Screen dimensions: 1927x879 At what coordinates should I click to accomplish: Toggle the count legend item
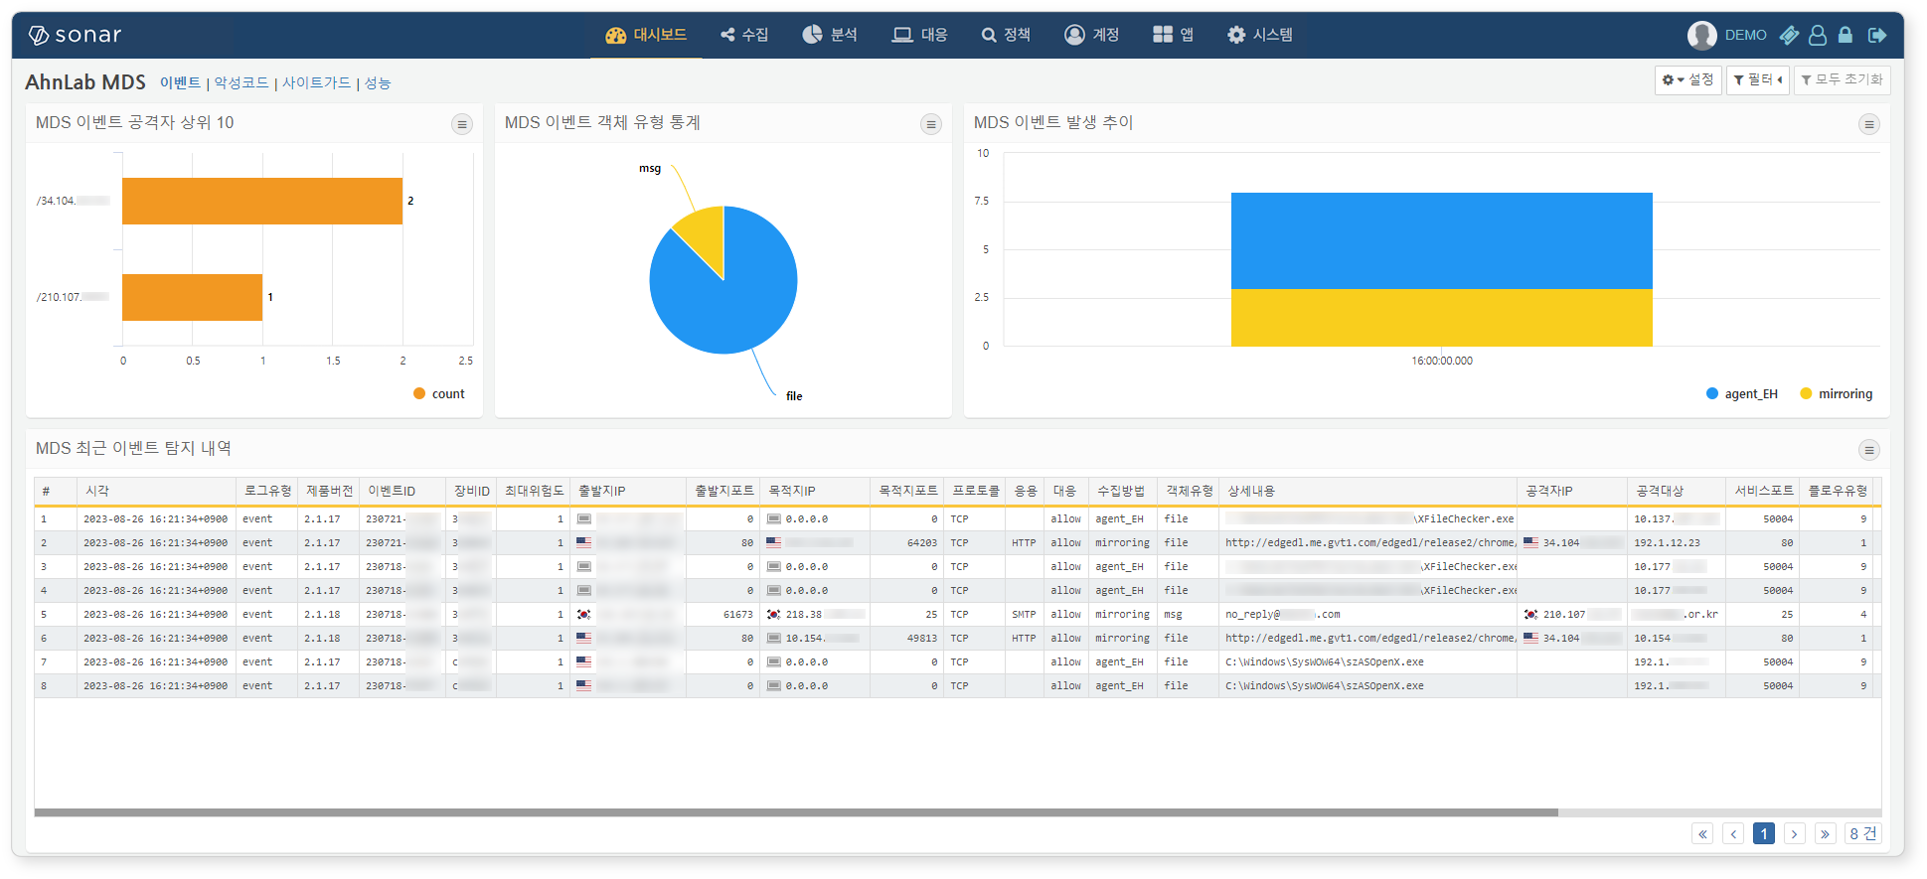[439, 393]
